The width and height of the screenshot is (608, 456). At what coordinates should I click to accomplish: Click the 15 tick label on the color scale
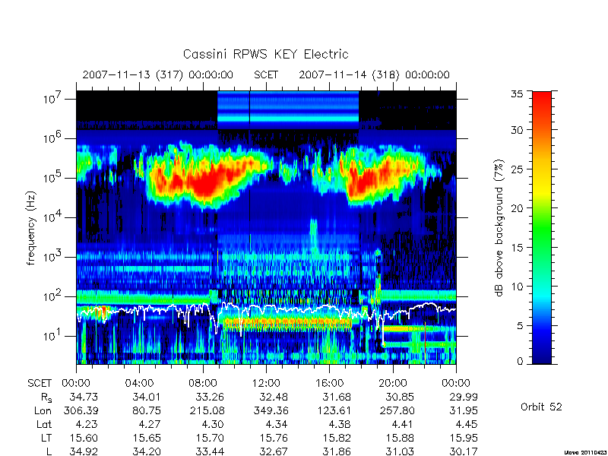[517, 247]
